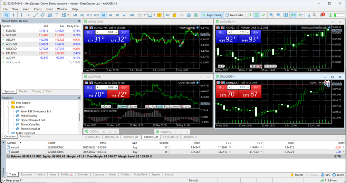Click the toolbar search magnifier icon
This screenshot has height=183, width=347.
314,15
